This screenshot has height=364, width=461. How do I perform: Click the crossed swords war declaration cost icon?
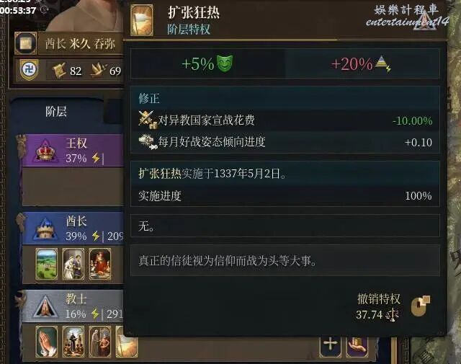click(147, 120)
